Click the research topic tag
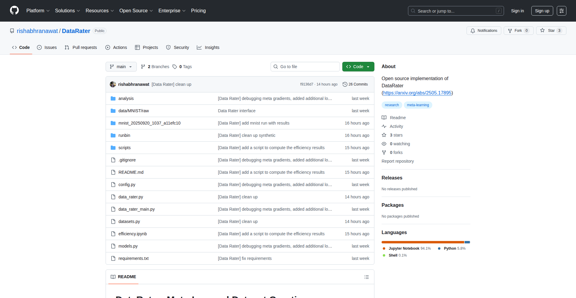This screenshot has width=576, height=298. [392, 105]
